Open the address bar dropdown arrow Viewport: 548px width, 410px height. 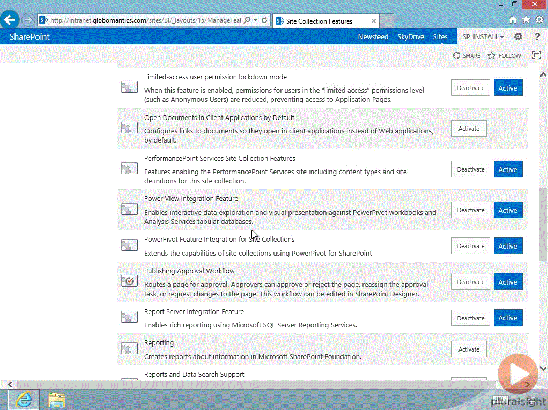(255, 20)
